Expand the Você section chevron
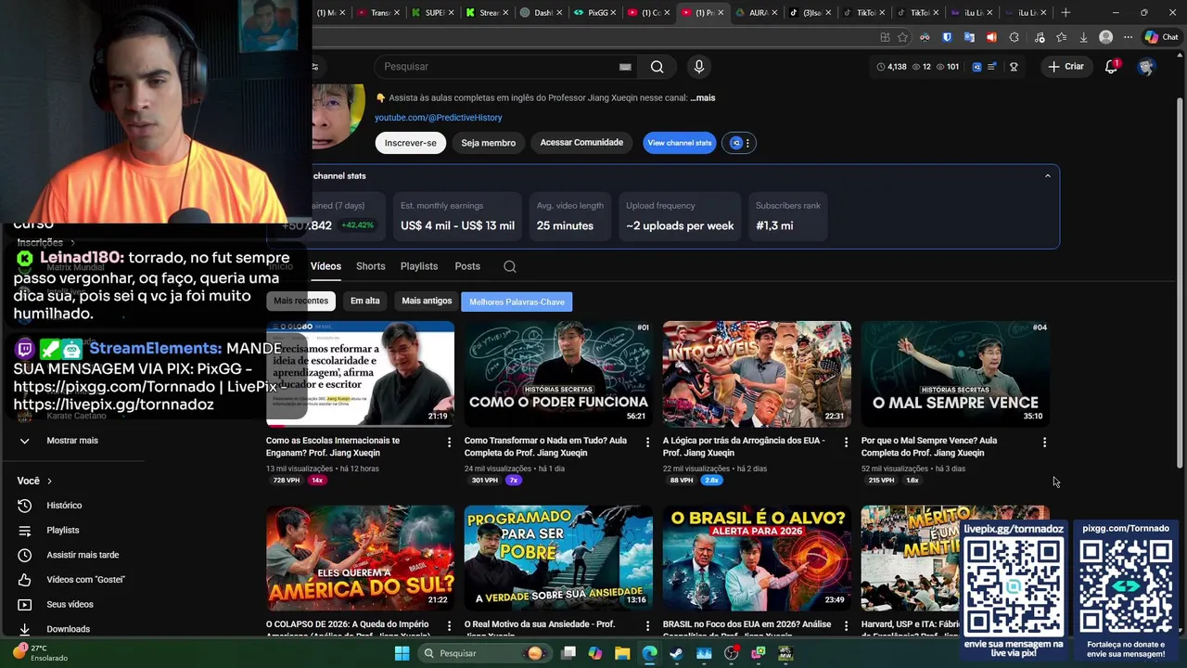 49,482
